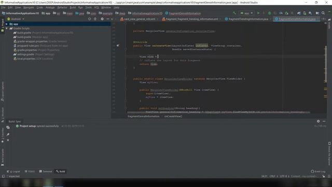
Task: Select the Build Sync tab
Action: click(15, 122)
